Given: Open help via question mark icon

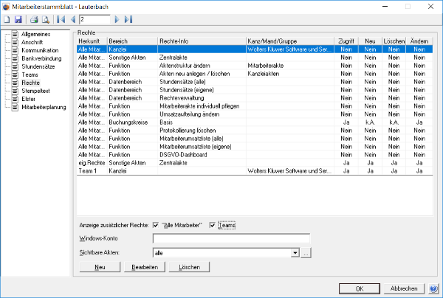Looking at the screenshot, I should coord(433,288).
